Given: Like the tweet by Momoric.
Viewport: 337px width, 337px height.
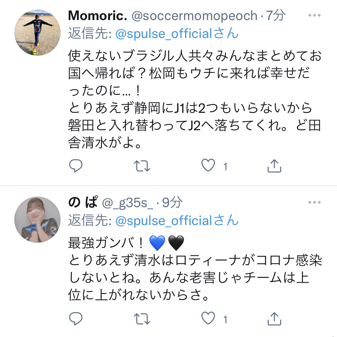Looking at the screenshot, I should click(208, 165).
